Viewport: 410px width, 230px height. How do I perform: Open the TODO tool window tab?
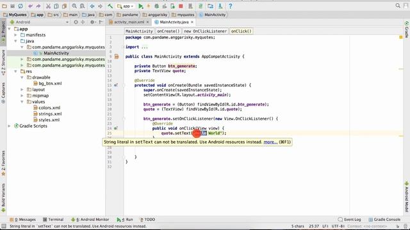[x=148, y=220]
